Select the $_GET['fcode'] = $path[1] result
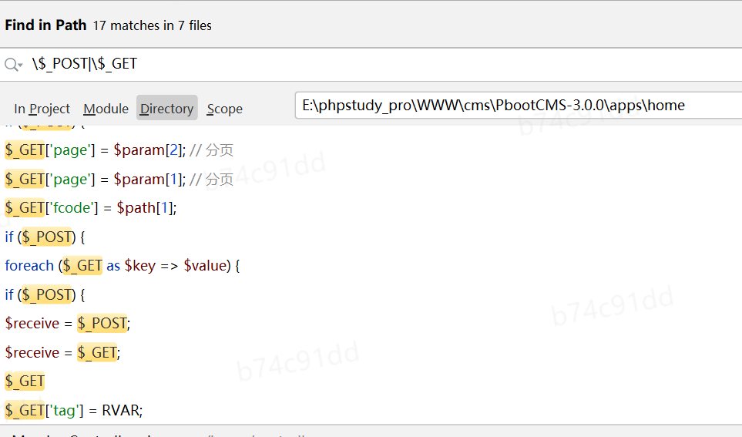The image size is (742, 437). [91, 207]
